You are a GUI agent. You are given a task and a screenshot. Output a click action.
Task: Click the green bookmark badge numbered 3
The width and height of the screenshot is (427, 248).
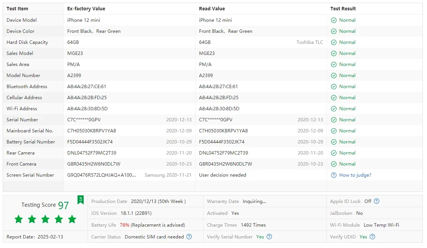point(80,200)
